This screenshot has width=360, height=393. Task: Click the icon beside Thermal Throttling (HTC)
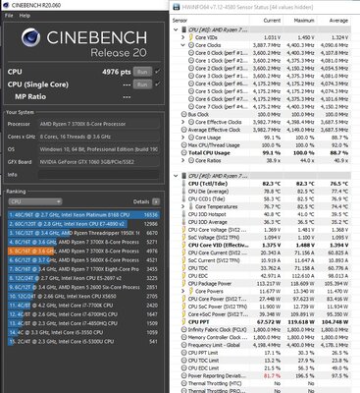click(x=183, y=383)
